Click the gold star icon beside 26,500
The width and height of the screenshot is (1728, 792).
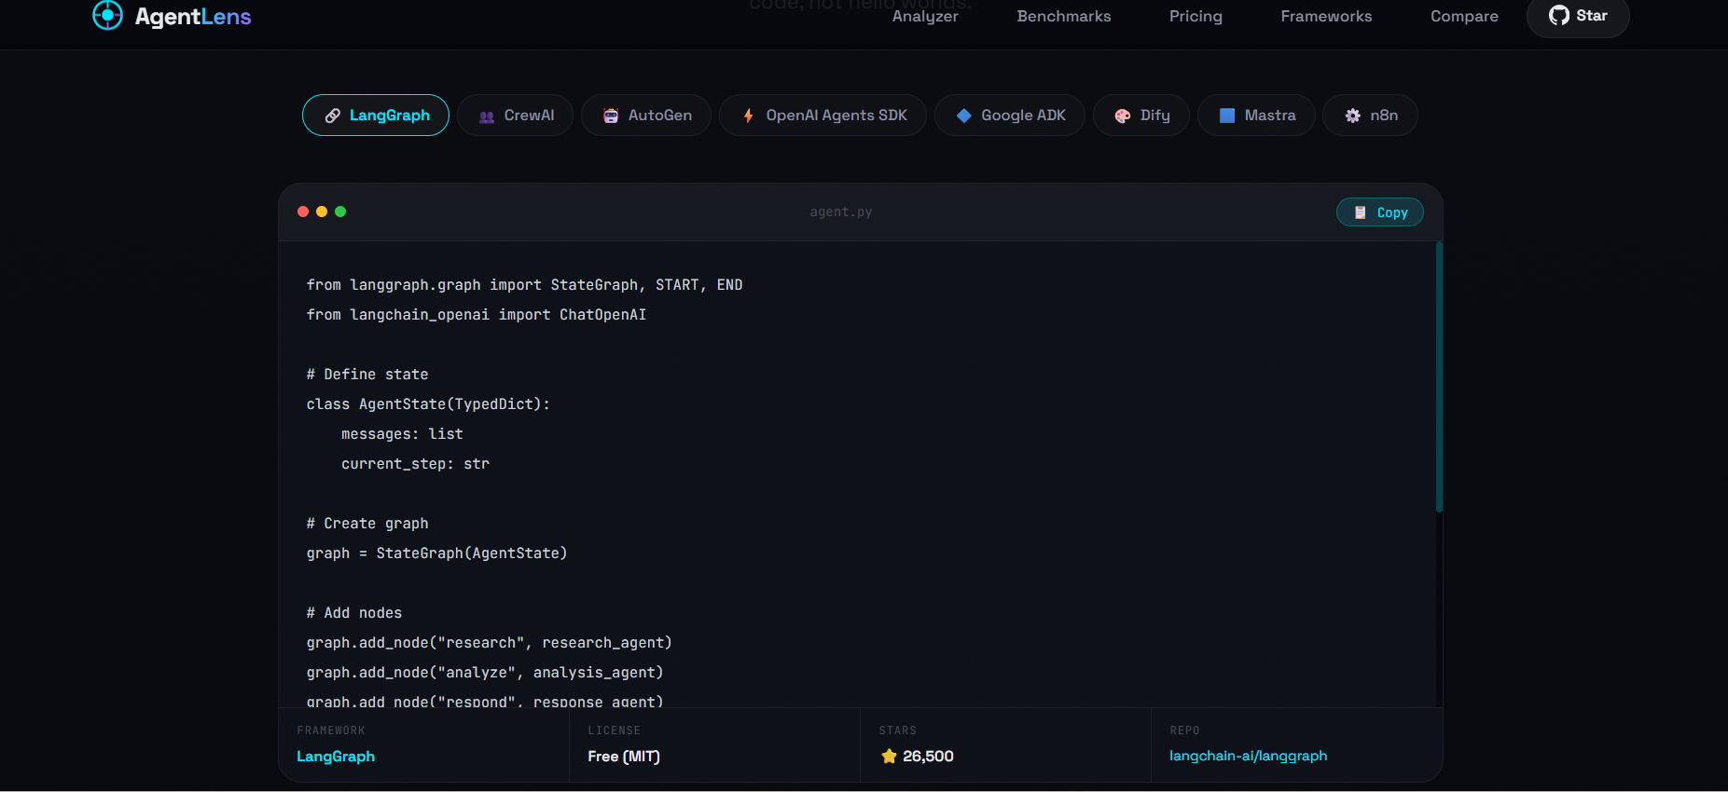889,757
